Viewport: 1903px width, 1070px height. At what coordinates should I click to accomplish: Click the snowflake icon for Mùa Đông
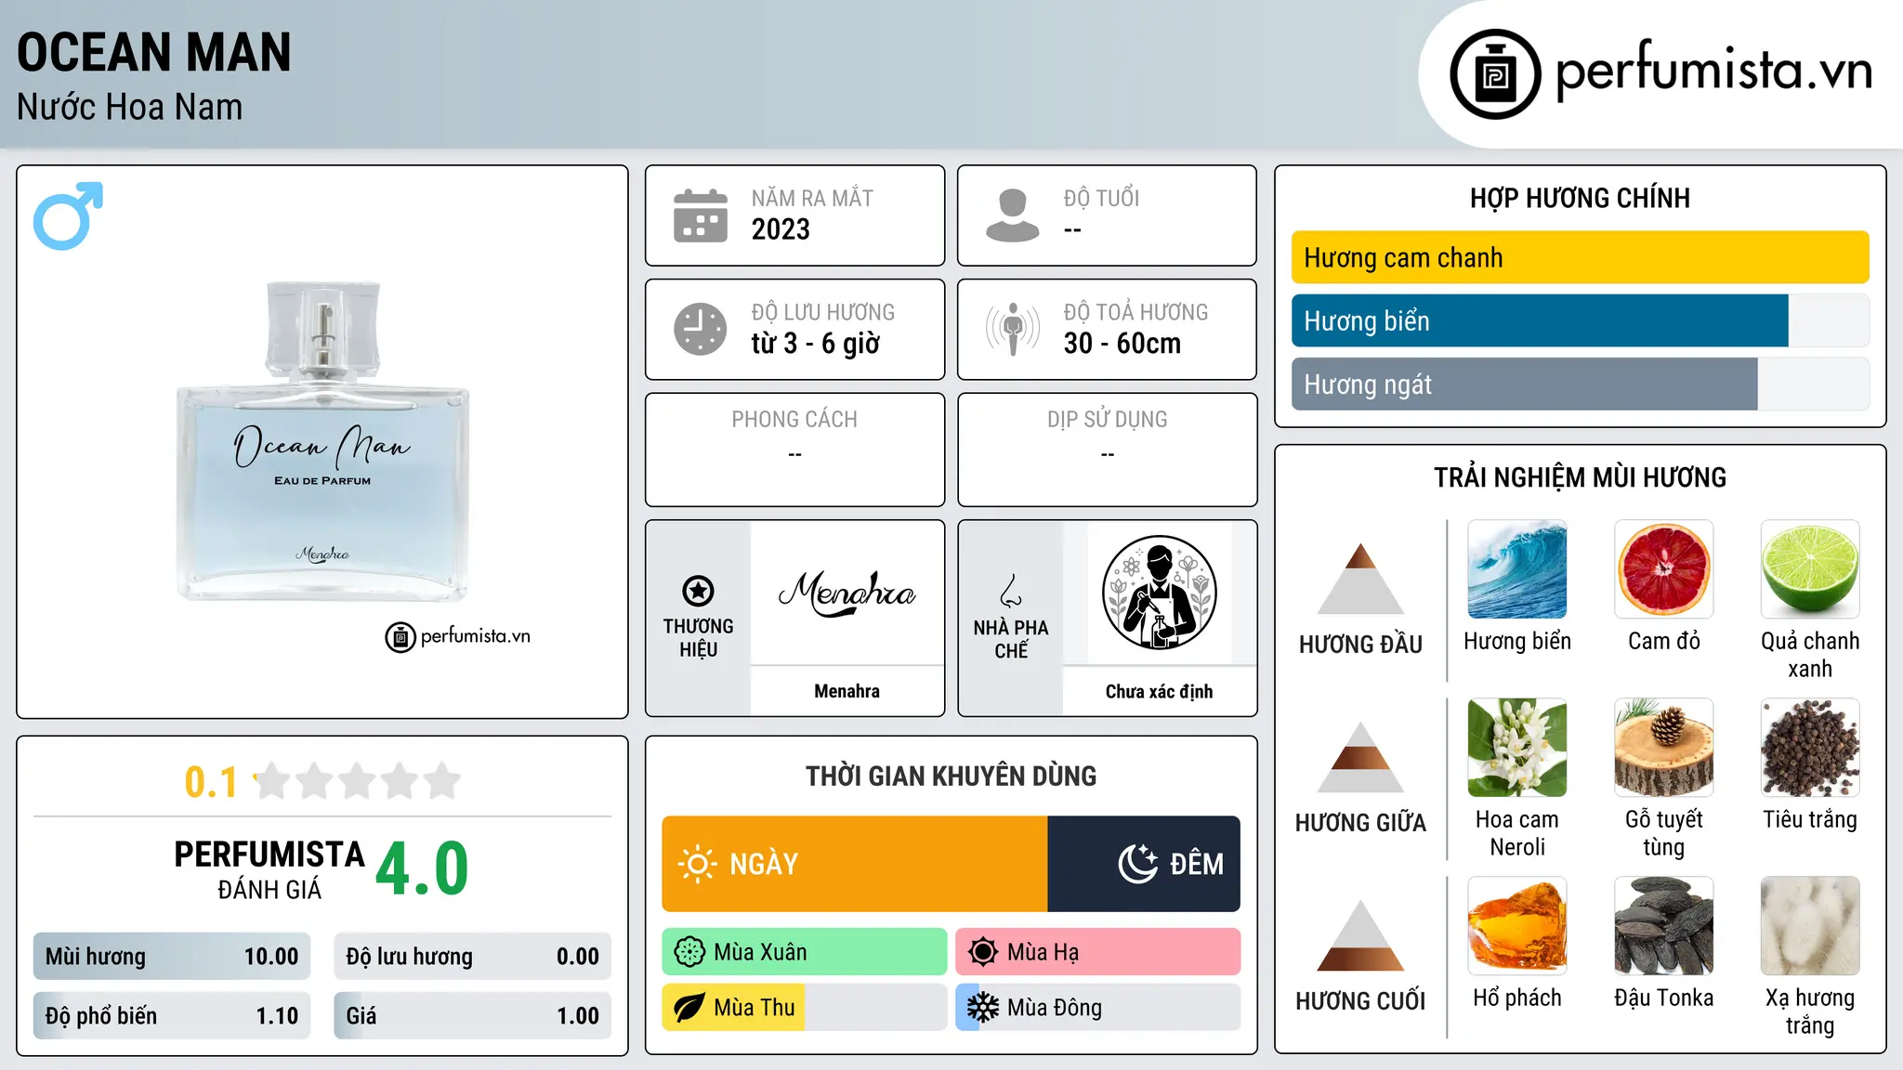[983, 1008]
